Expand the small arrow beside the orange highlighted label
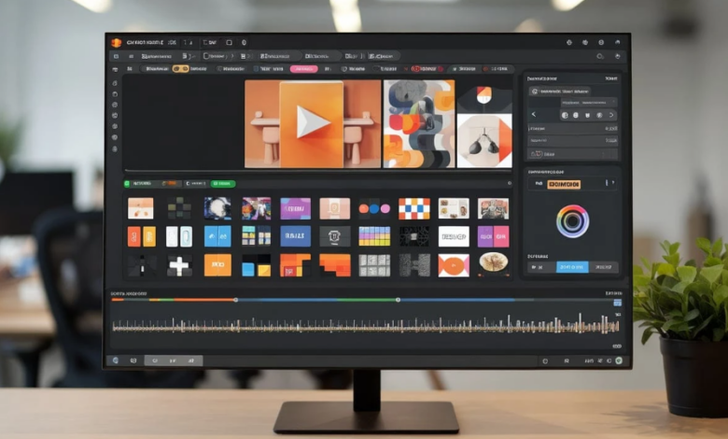The height and width of the screenshot is (439, 728). point(613,183)
